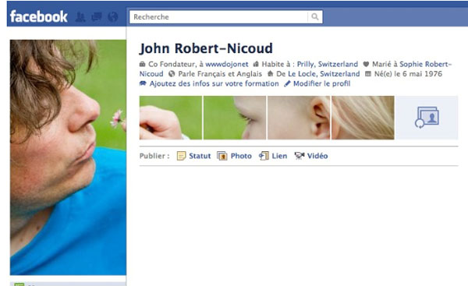The height and width of the screenshot is (286, 468).
Task: Select Lien in the publisher
Action: [279, 156]
